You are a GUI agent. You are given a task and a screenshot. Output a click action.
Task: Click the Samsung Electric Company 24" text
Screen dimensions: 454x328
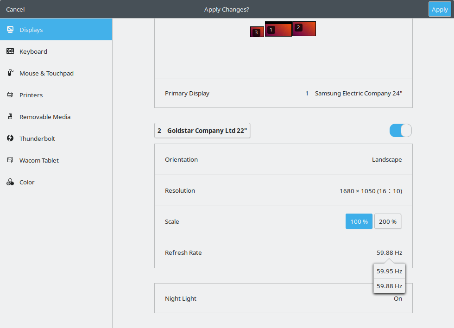[359, 93]
